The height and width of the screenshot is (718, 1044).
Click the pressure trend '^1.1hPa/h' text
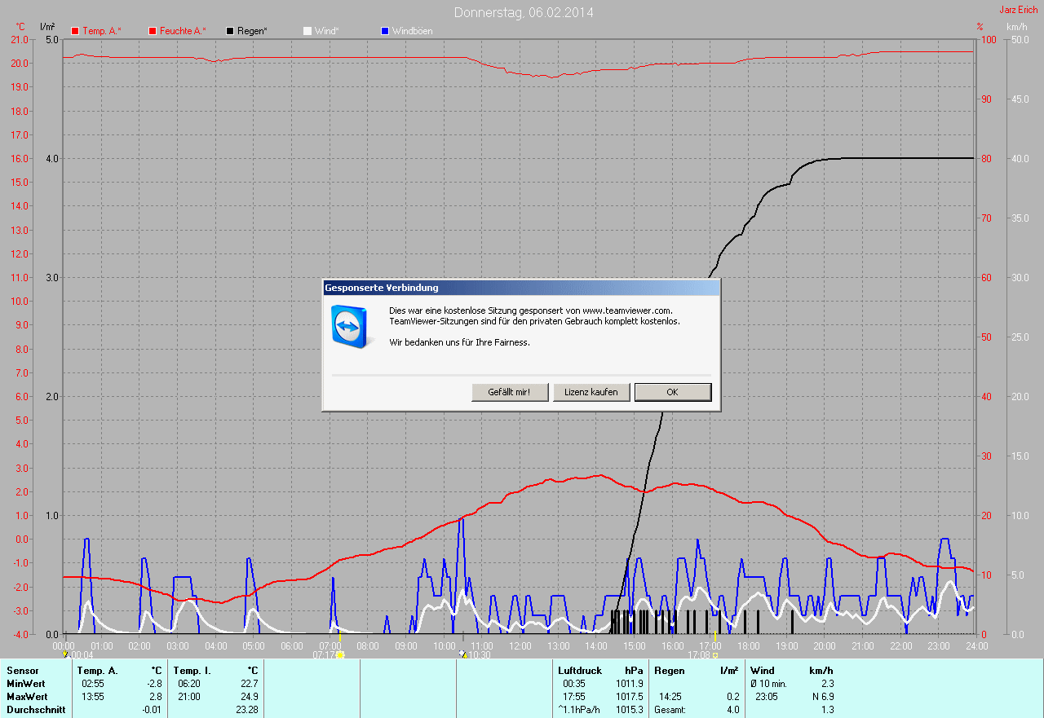[580, 710]
